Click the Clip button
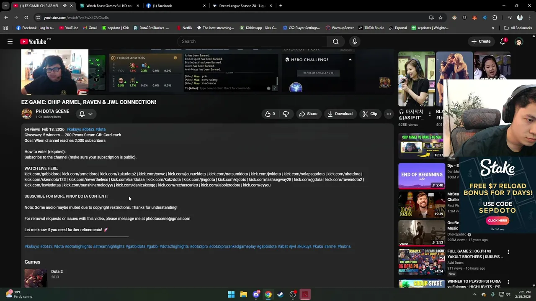The height and width of the screenshot is (301, 536). 370,114
